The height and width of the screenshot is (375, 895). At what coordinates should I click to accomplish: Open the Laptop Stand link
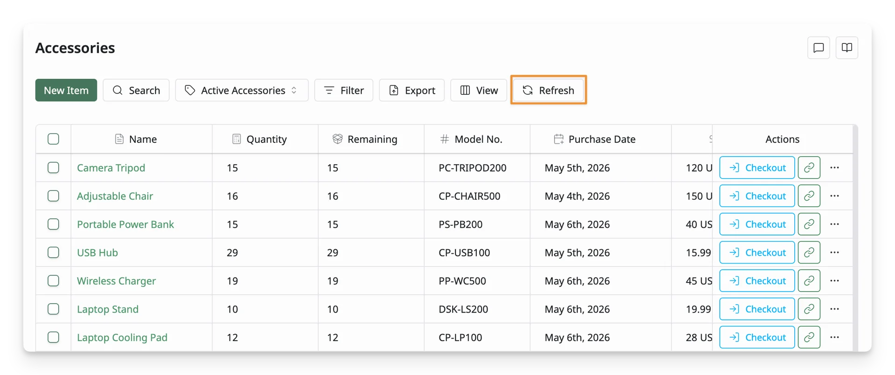click(x=108, y=309)
